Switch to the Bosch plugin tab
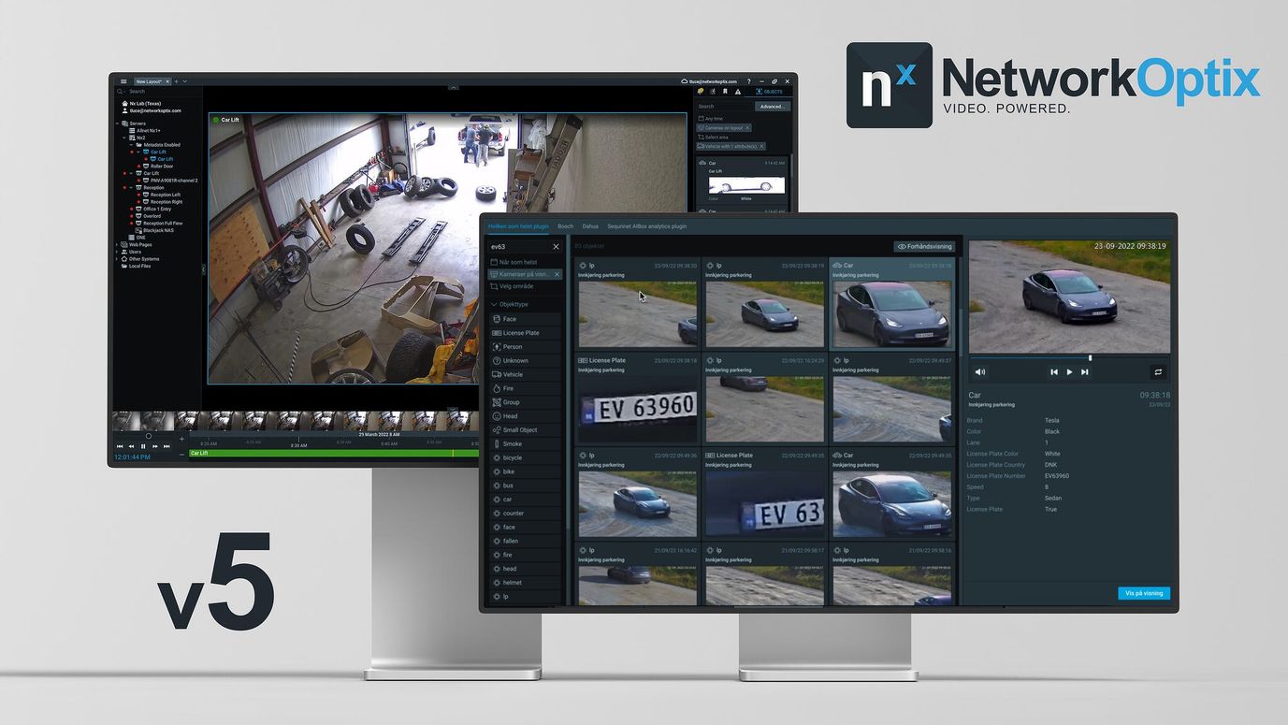This screenshot has width=1288, height=725. click(566, 226)
